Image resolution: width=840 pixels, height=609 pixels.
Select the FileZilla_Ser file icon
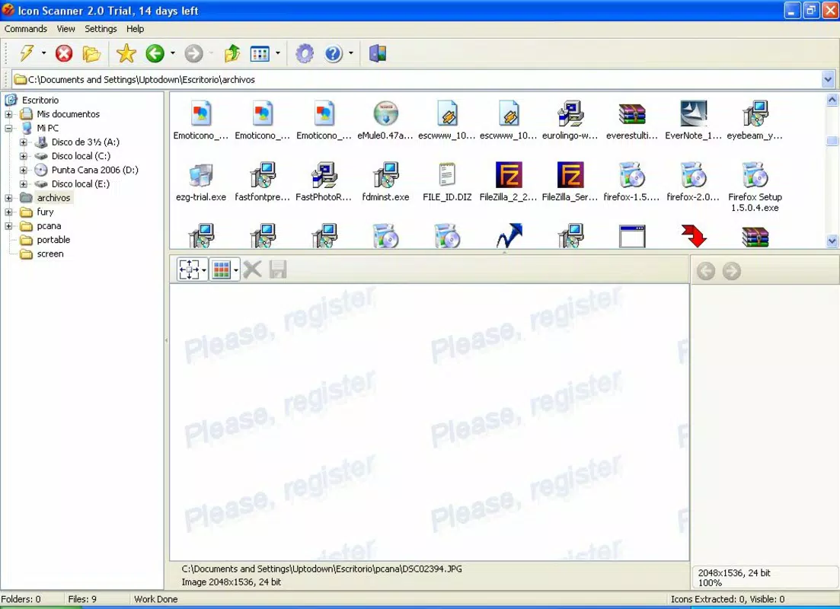coord(570,175)
